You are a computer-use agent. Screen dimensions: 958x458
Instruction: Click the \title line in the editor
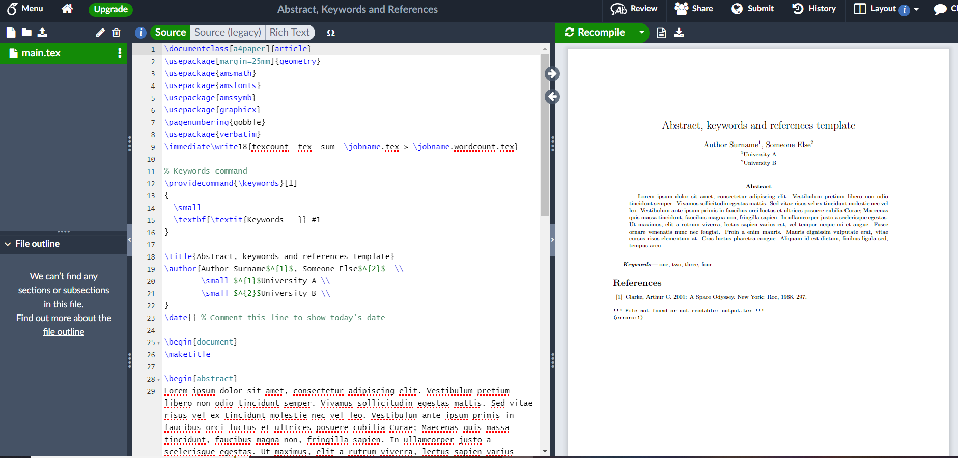(279, 256)
